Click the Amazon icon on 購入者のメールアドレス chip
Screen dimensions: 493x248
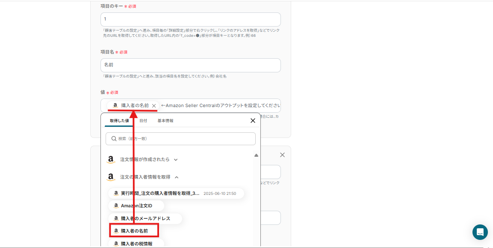pyautogui.click(x=116, y=218)
